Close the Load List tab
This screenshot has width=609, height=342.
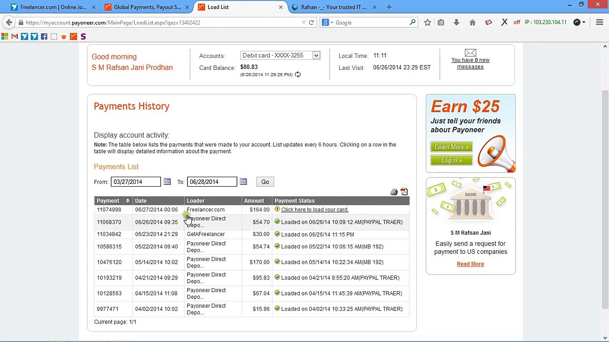(281, 7)
